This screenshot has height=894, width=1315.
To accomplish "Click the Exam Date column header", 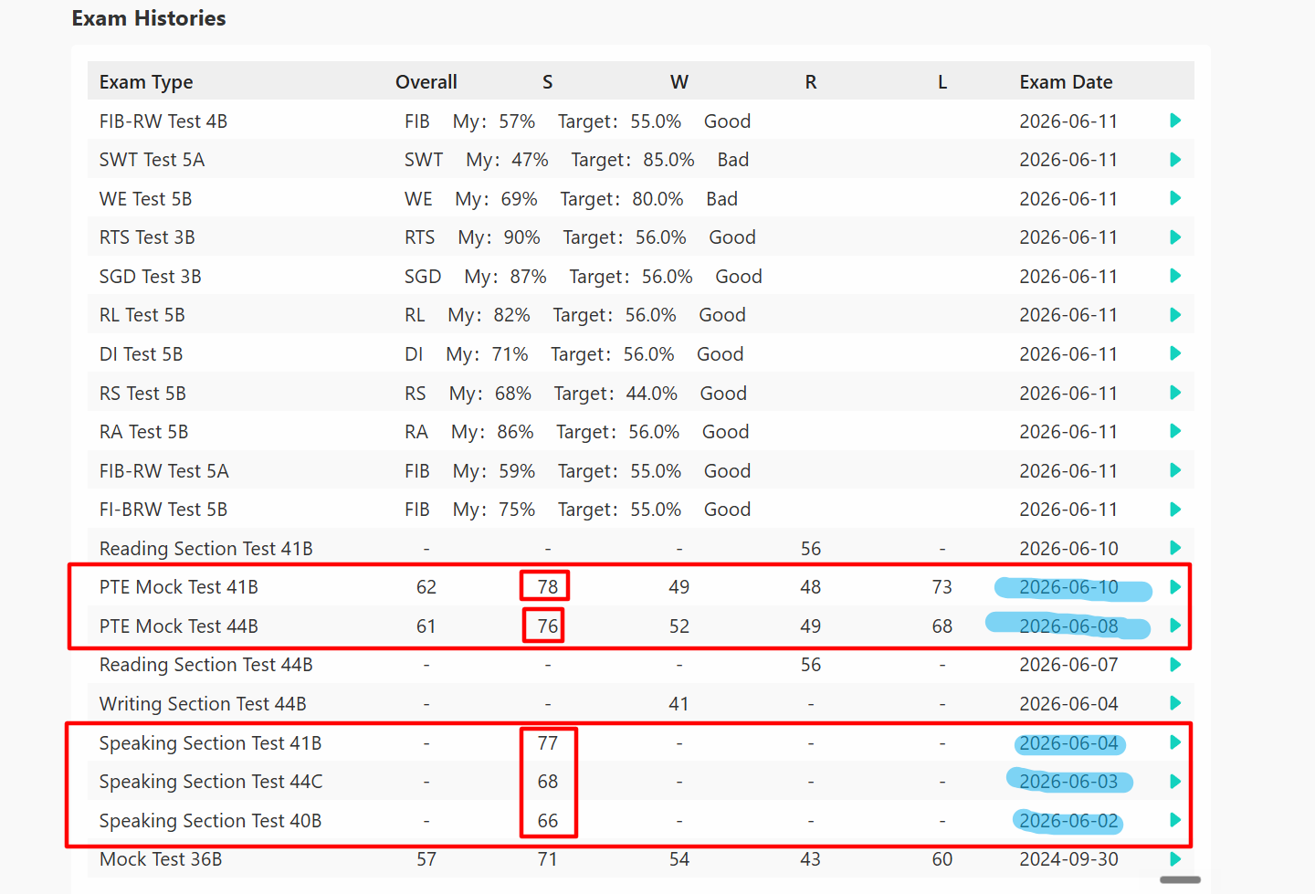I will click(x=1066, y=82).
